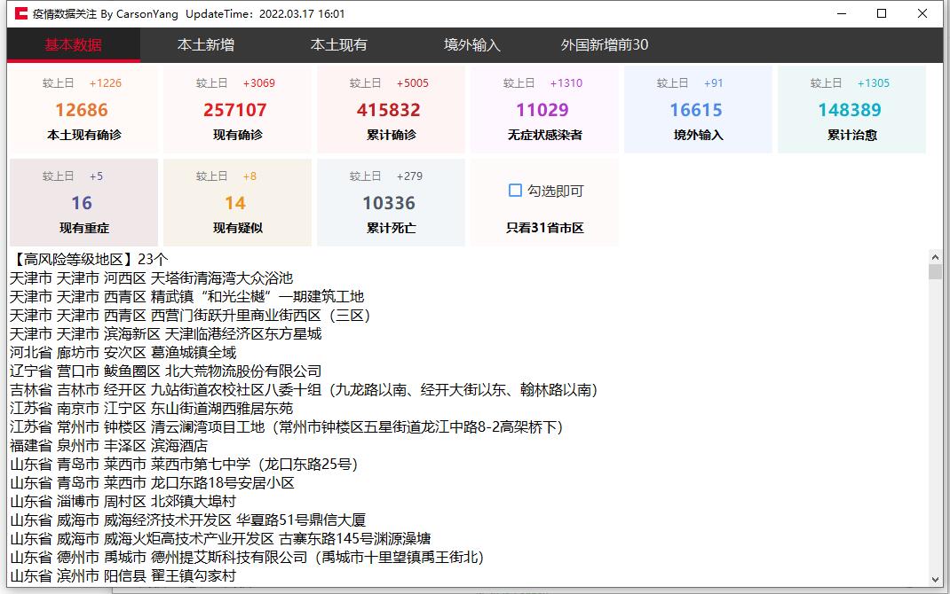
Task: Minimize the 疫情数据关注 window
Action: tap(841, 14)
